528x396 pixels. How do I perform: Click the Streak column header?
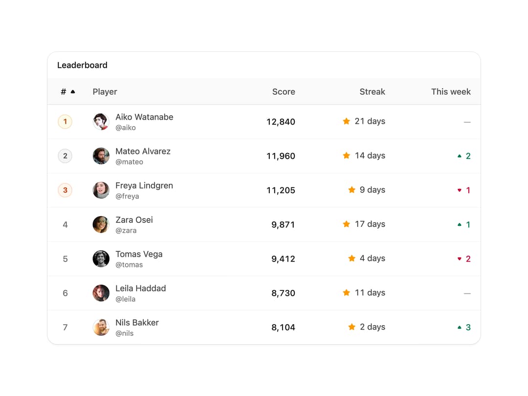pos(372,91)
